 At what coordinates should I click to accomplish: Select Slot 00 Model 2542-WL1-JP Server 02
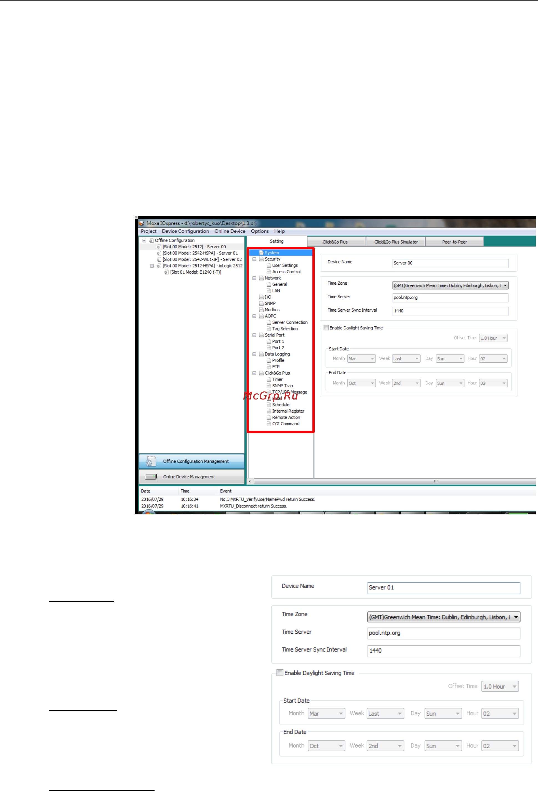(202, 259)
